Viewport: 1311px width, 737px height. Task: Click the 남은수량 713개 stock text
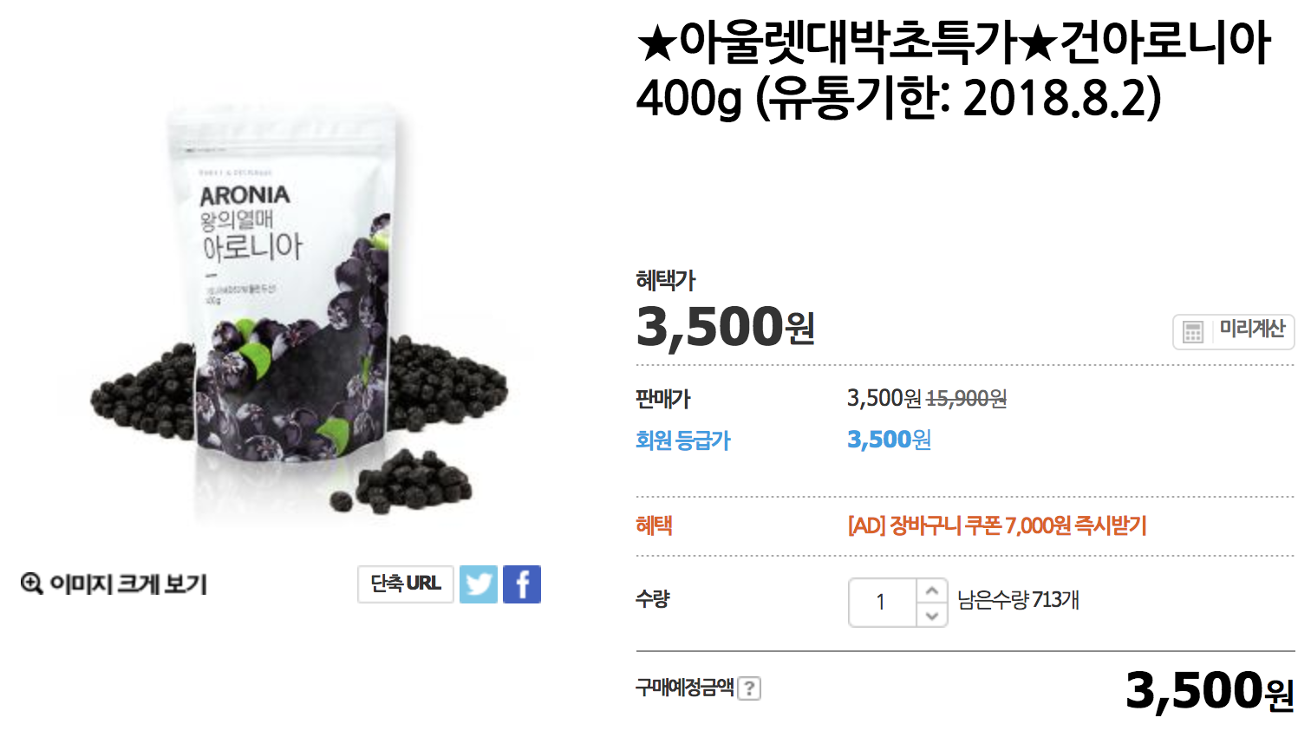click(1018, 600)
